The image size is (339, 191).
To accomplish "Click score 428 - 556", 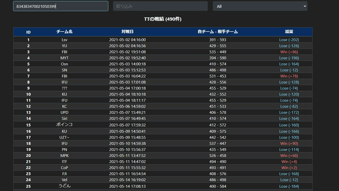I will 218,82.
